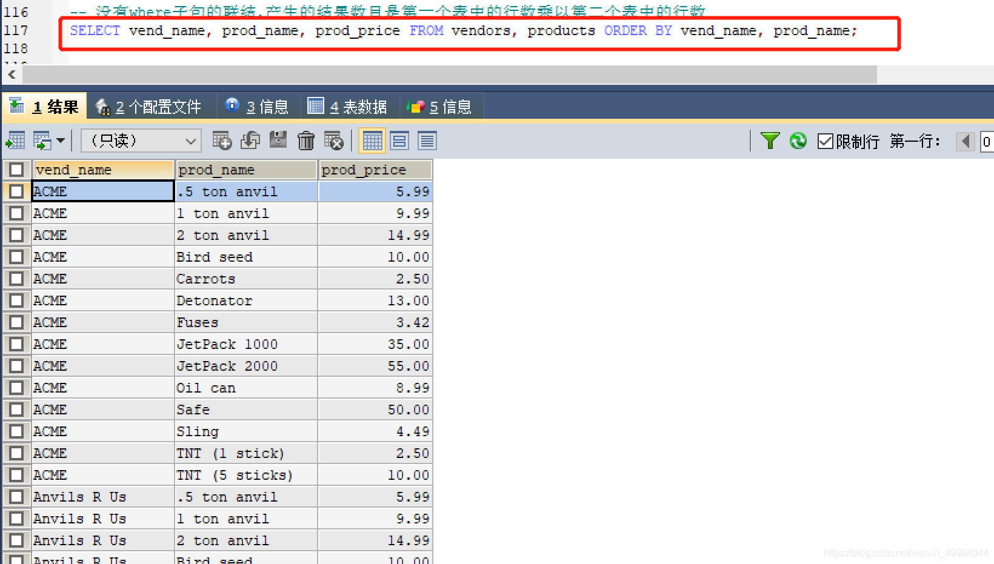Image resolution: width=994 pixels, height=564 pixels.
Task: Check the ACME Carrots row
Action: (16, 279)
